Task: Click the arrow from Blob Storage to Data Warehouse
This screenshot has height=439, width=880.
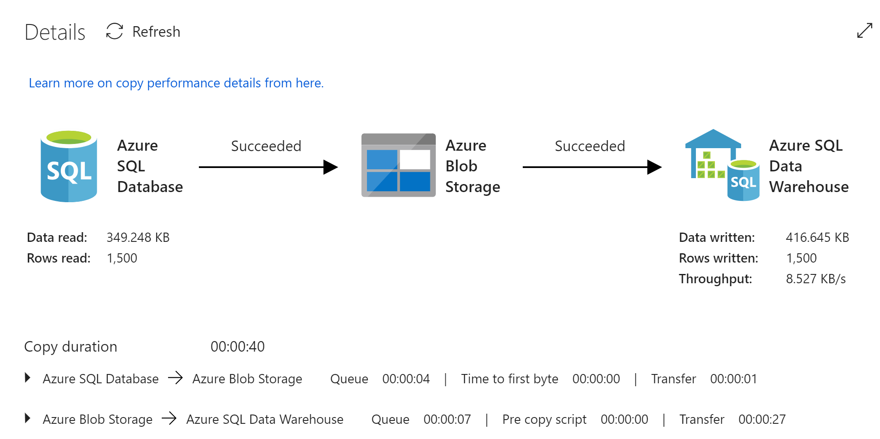Action: tap(592, 167)
